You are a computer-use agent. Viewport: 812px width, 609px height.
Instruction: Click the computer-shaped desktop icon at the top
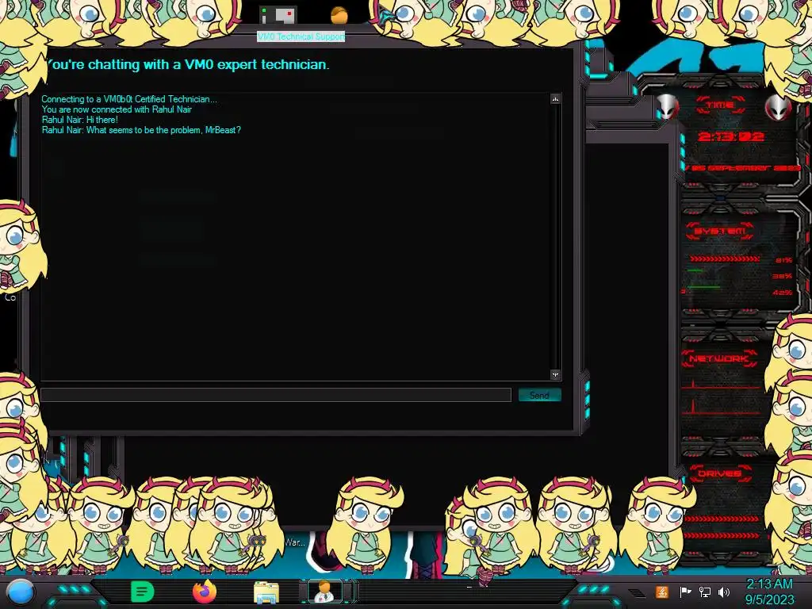(x=278, y=15)
